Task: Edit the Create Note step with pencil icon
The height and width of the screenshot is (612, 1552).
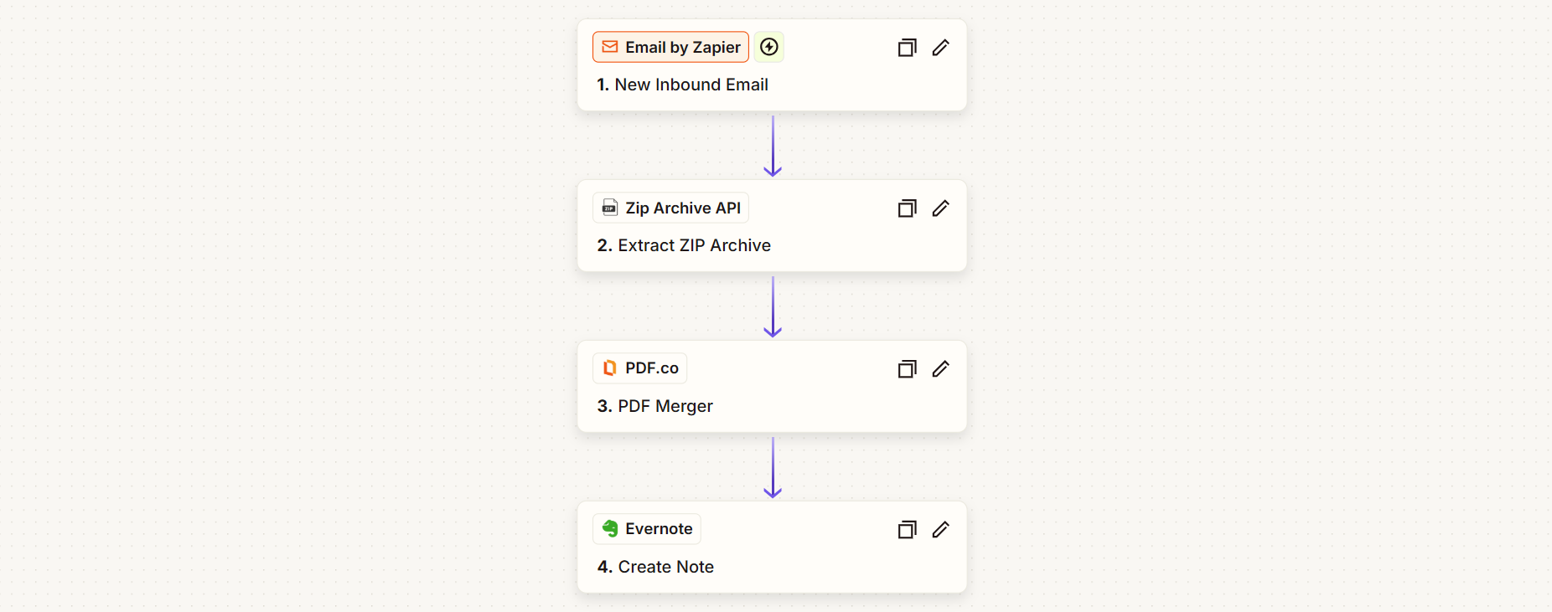Action: point(941,530)
